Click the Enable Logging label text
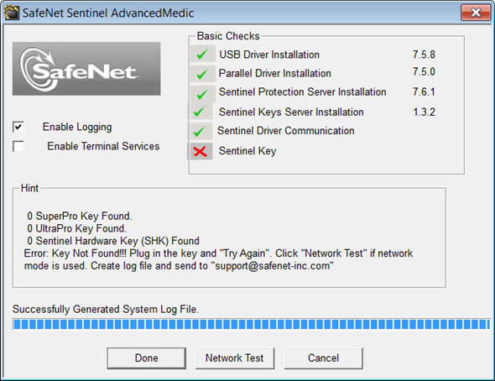This screenshot has height=381, width=495. [x=77, y=127]
